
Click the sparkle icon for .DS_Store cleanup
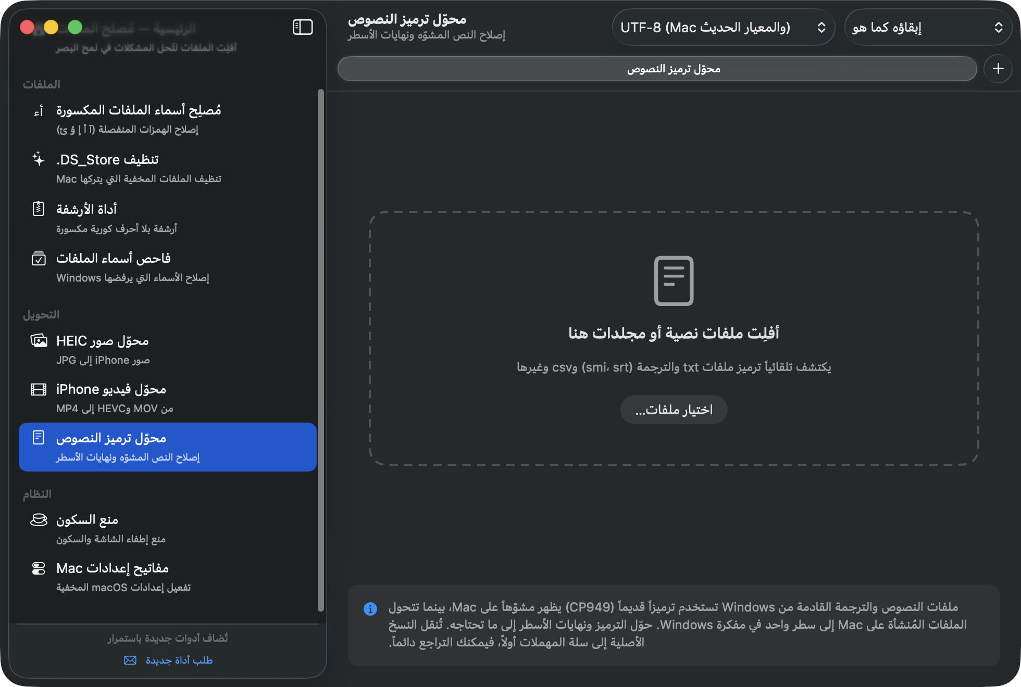coord(39,159)
